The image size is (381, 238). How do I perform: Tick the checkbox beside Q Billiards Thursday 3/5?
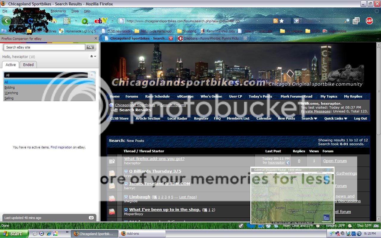click(x=126, y=171)
